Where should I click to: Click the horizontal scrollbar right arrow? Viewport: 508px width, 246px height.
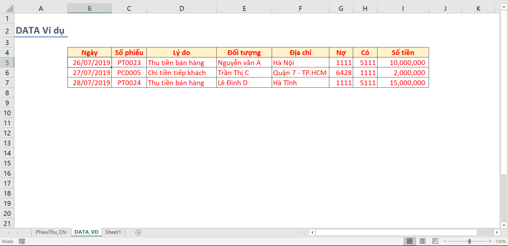coord(497,232)
